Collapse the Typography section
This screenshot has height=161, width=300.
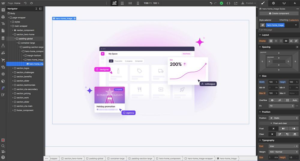click(260, 140)
